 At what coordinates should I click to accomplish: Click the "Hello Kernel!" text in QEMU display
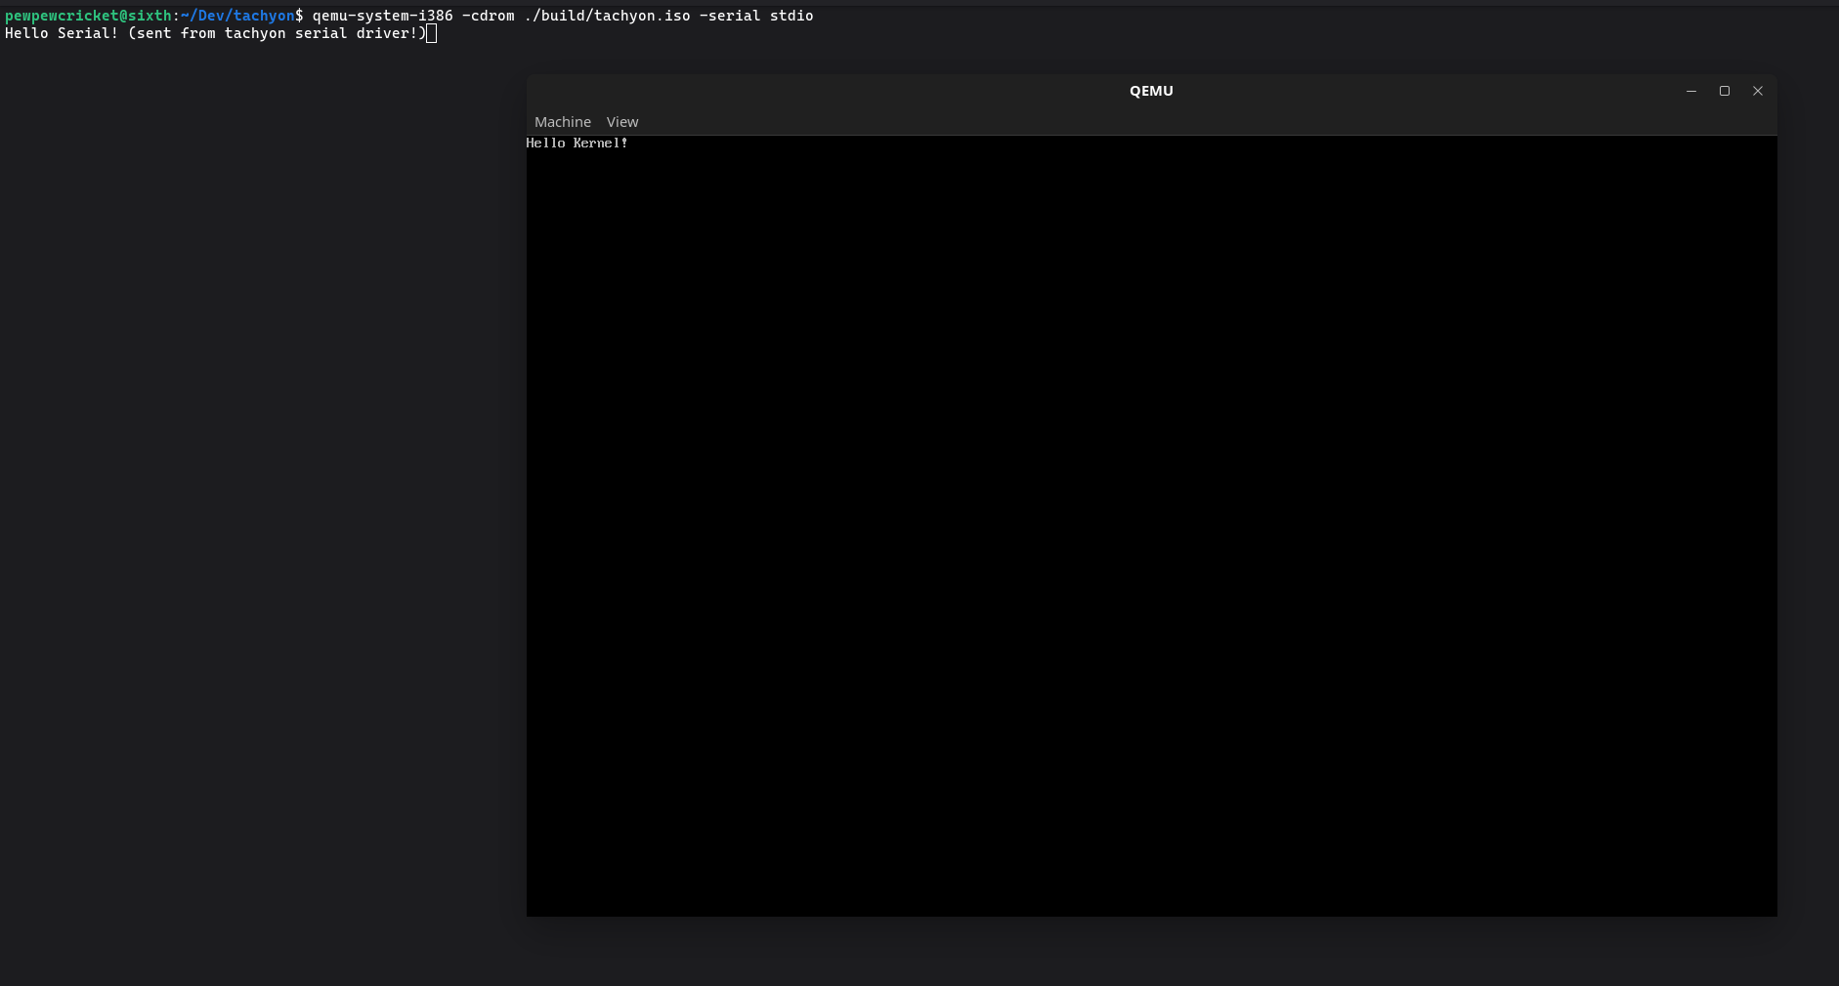[x=577, y=143]
